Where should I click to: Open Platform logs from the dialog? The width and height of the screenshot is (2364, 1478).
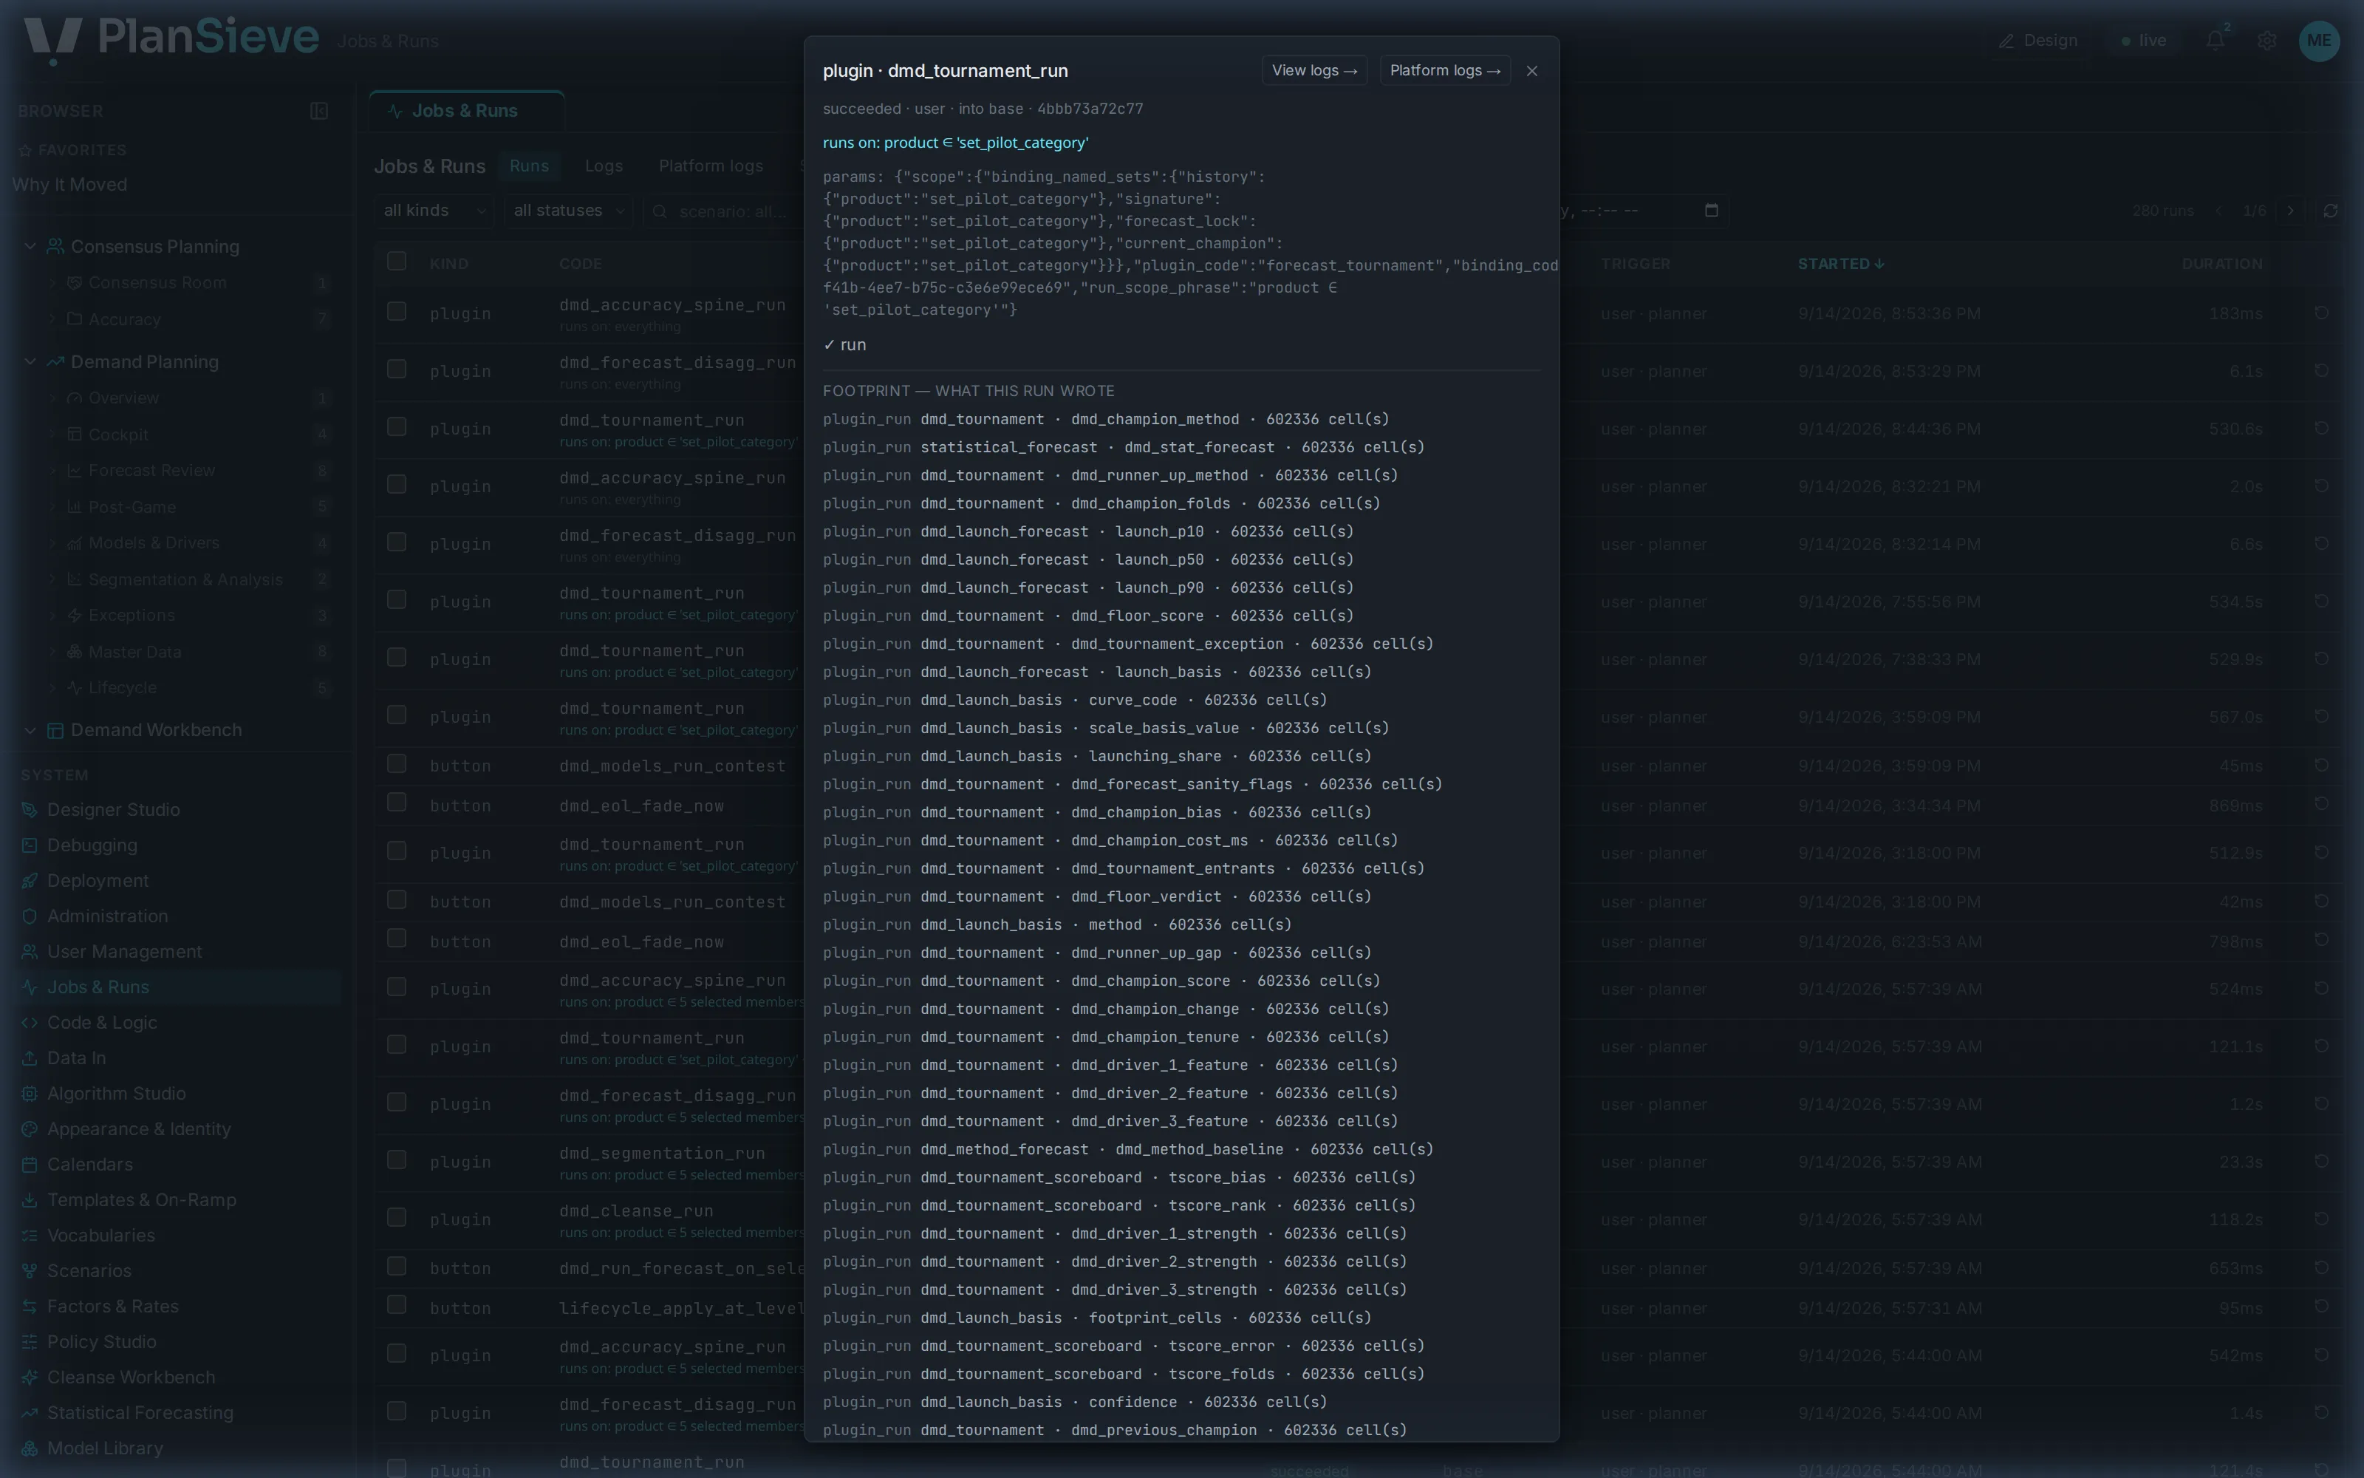[x=1445, y=70]
